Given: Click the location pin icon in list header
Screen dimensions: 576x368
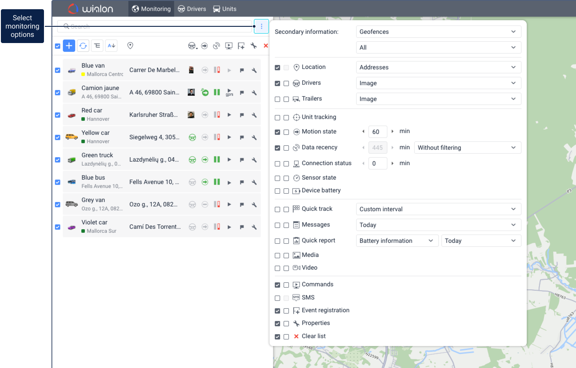Looking at the screenshot, I should (x=130, y=46).
